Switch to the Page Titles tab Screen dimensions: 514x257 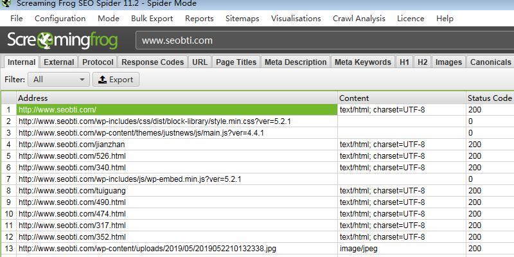(236, 62)
